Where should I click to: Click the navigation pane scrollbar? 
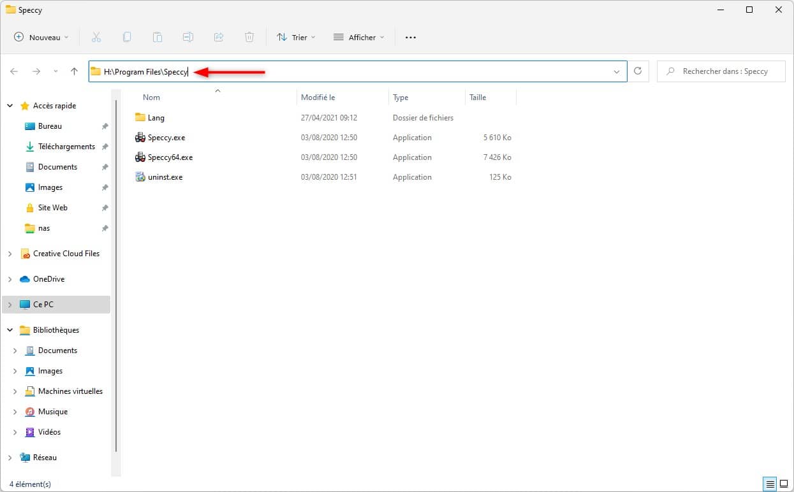(x=115, y=275)
